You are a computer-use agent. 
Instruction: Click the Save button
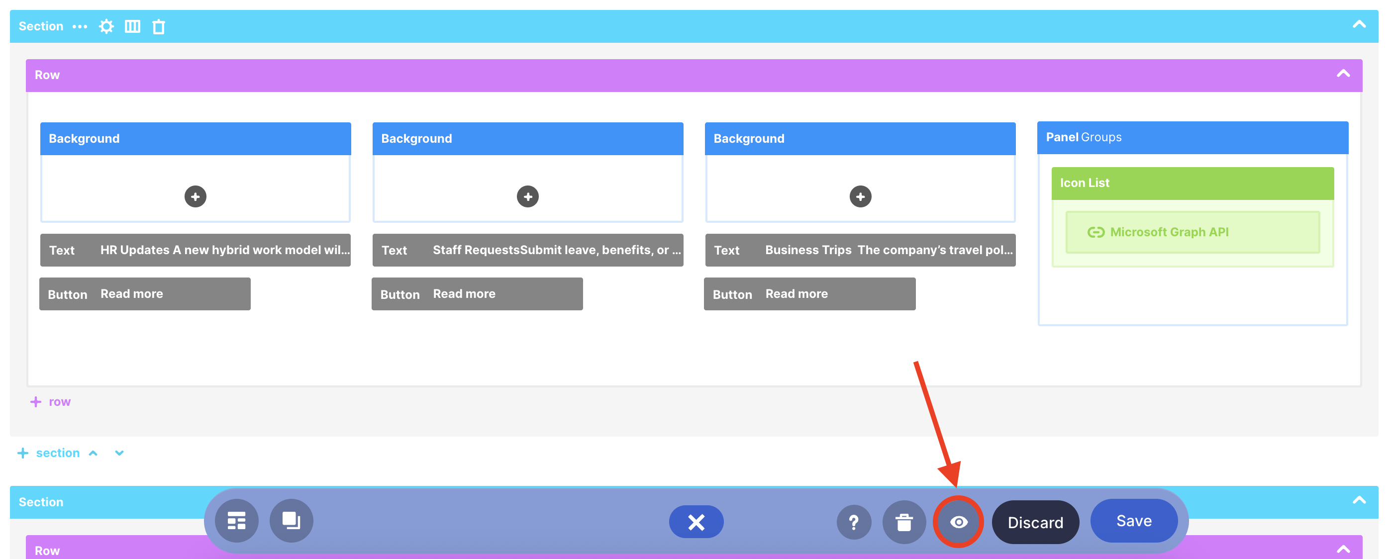(x=1134, y=521)
